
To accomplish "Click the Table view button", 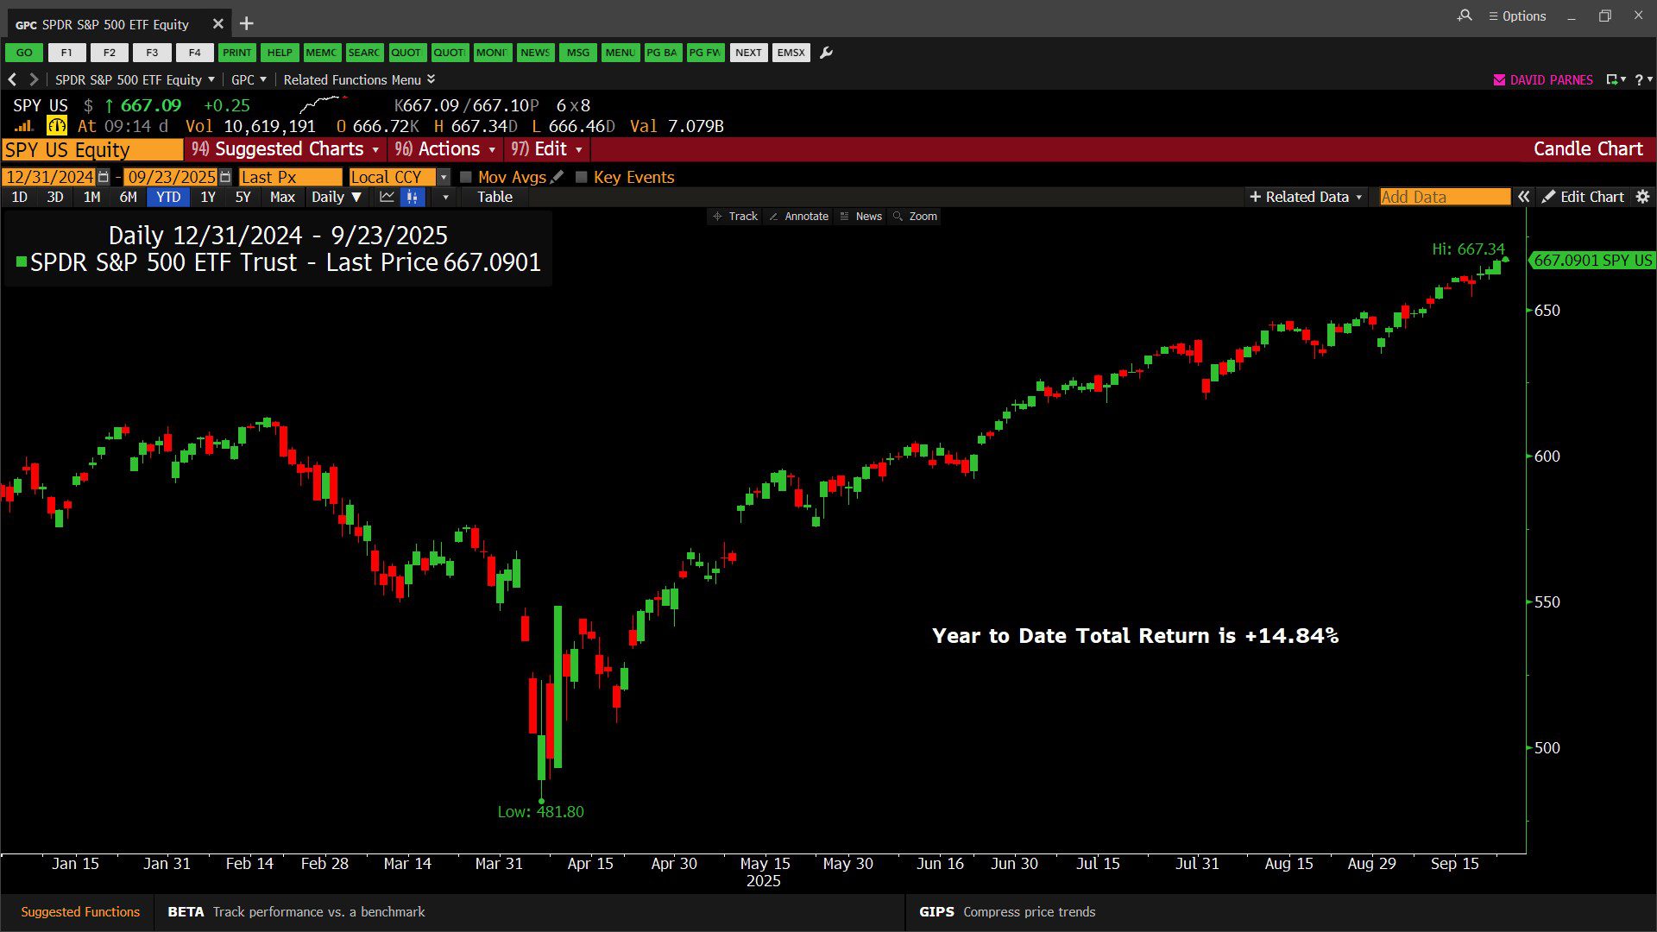I will [x=495, y=197].
